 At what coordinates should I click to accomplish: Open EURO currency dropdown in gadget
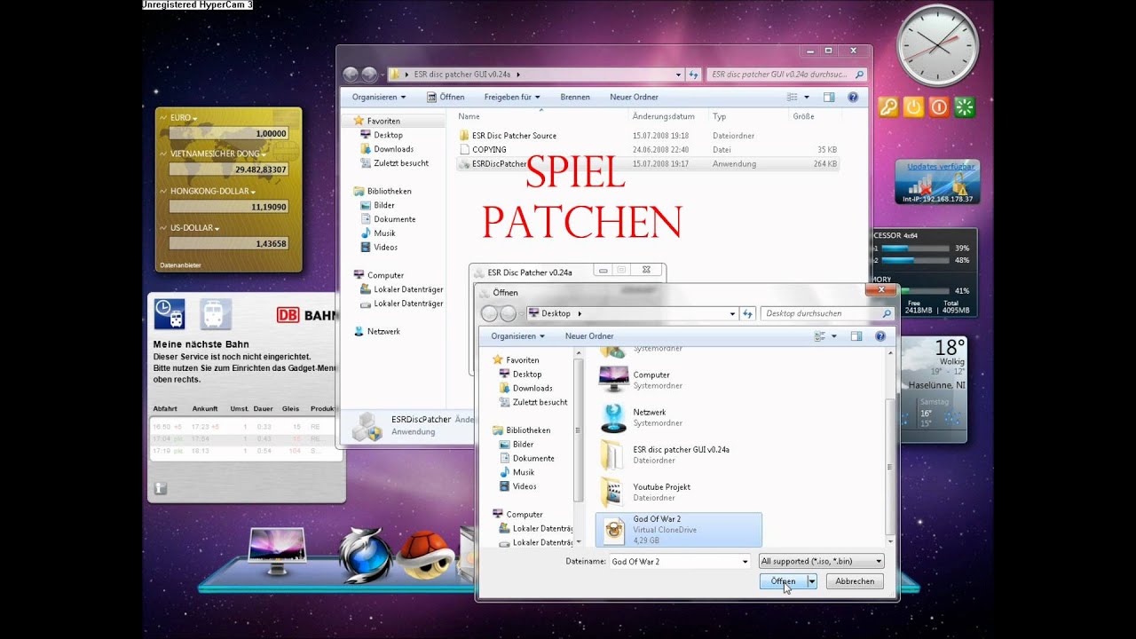coord(194,118)
